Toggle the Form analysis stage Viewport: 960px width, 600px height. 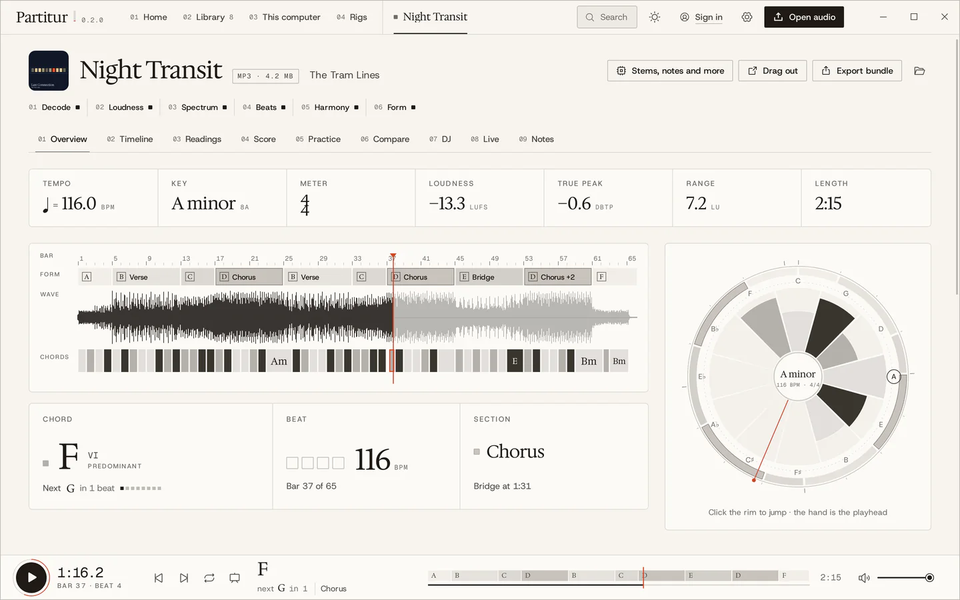point(395,107)
